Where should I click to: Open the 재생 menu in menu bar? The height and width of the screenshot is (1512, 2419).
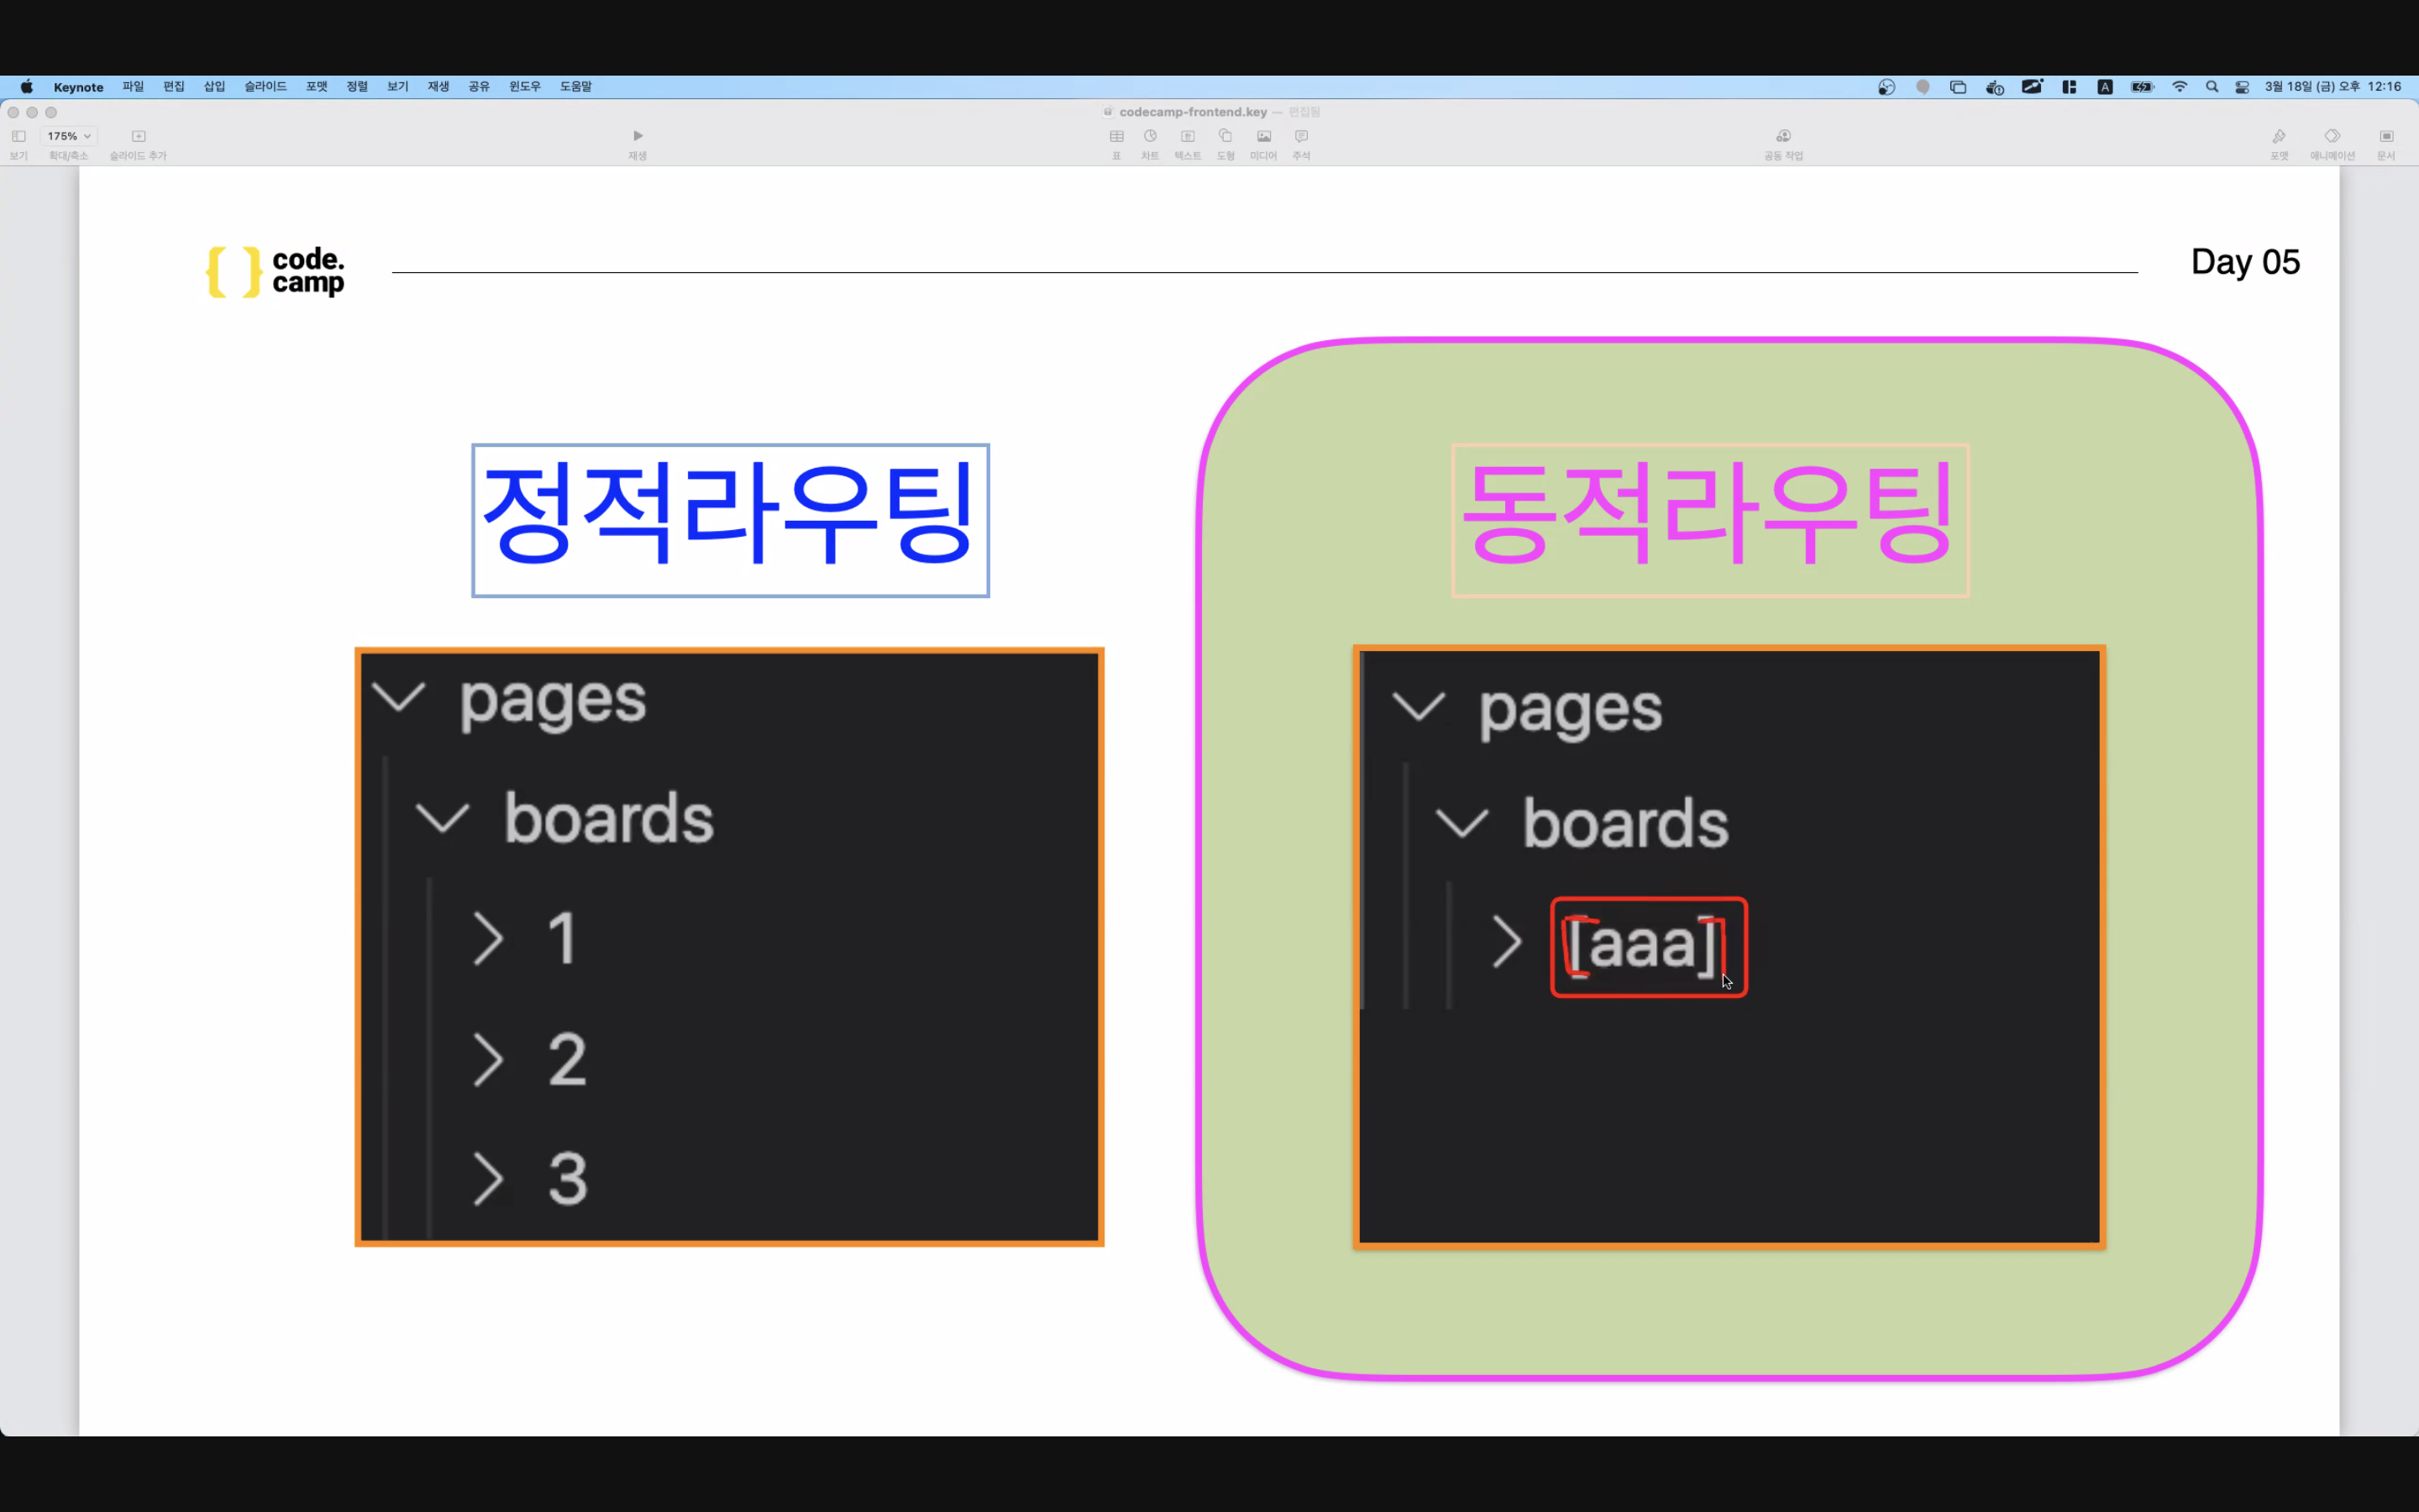click(438, 87)
